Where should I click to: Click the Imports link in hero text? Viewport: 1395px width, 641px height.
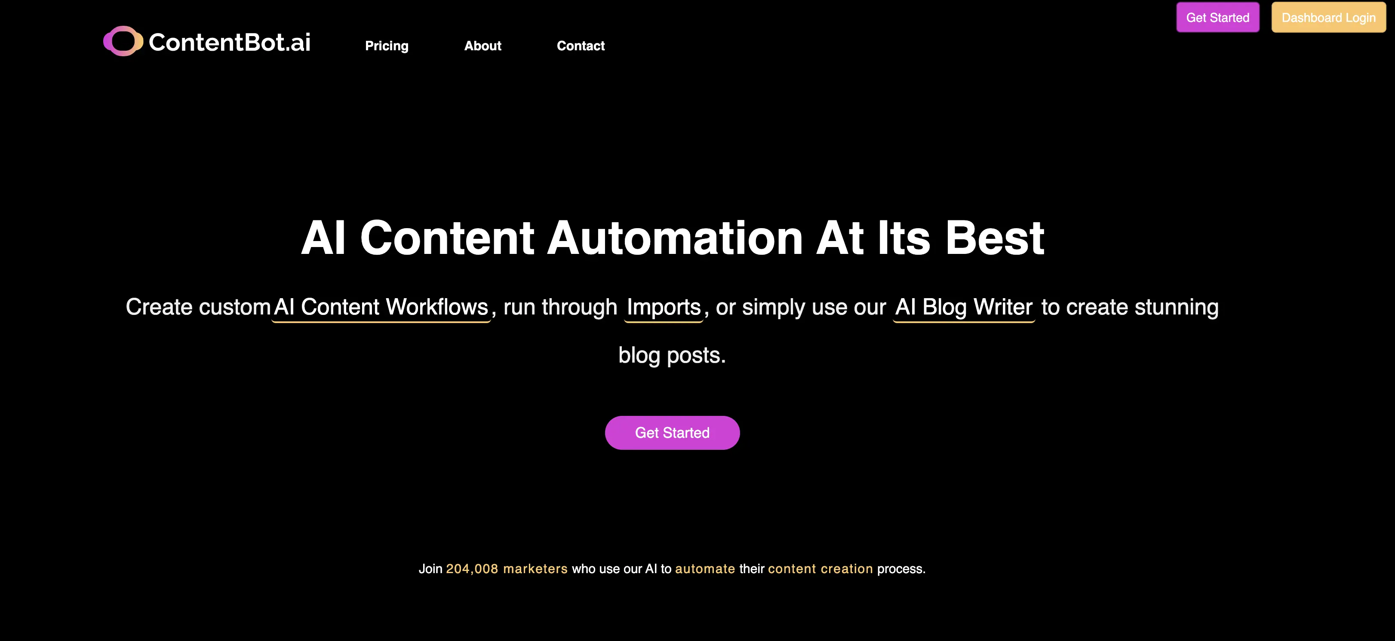(663, 307)
